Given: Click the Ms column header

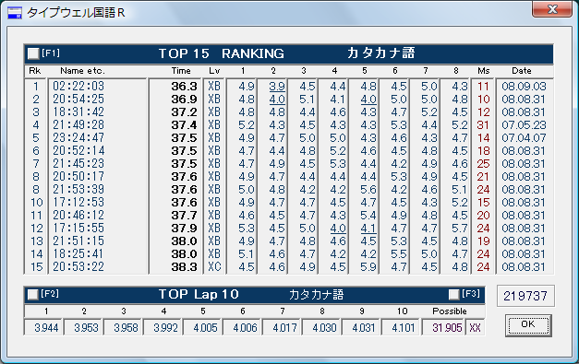Looking at the screenshot, I should pyautogui.click(x=483, y=71).
